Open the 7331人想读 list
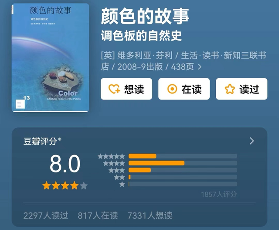The image size is (279, 230). [150, 216]
